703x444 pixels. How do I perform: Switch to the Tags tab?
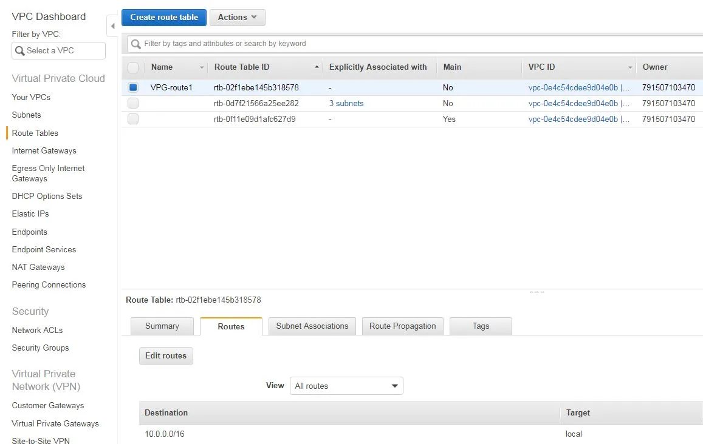click(x=481, y=326)
